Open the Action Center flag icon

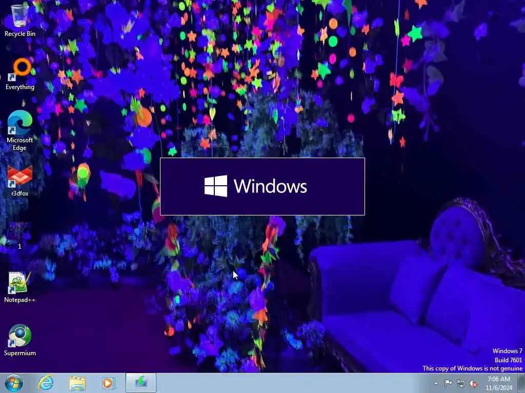pos(448,383)
